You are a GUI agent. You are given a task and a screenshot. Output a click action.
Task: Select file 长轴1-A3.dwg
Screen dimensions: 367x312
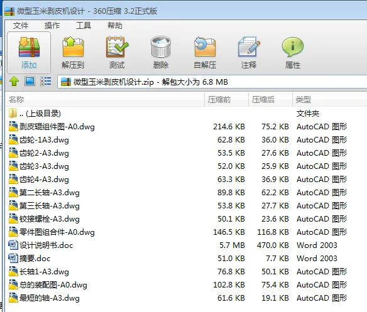[186, 272]
